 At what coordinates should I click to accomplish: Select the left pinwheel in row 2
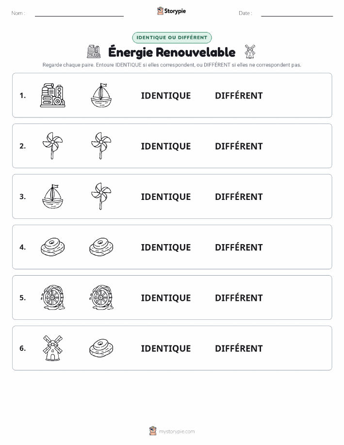click(52, 146)
